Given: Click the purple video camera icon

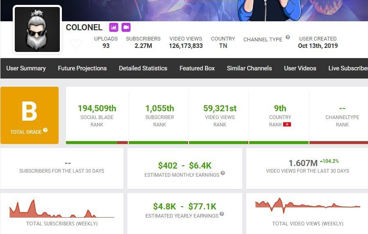Looking at the screenshot, I should coord(126,27).
